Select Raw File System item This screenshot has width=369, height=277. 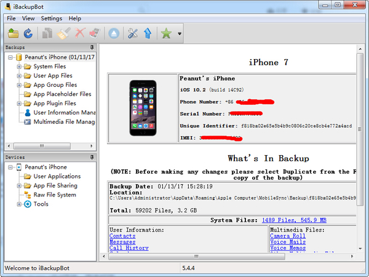tap(55, 195)
